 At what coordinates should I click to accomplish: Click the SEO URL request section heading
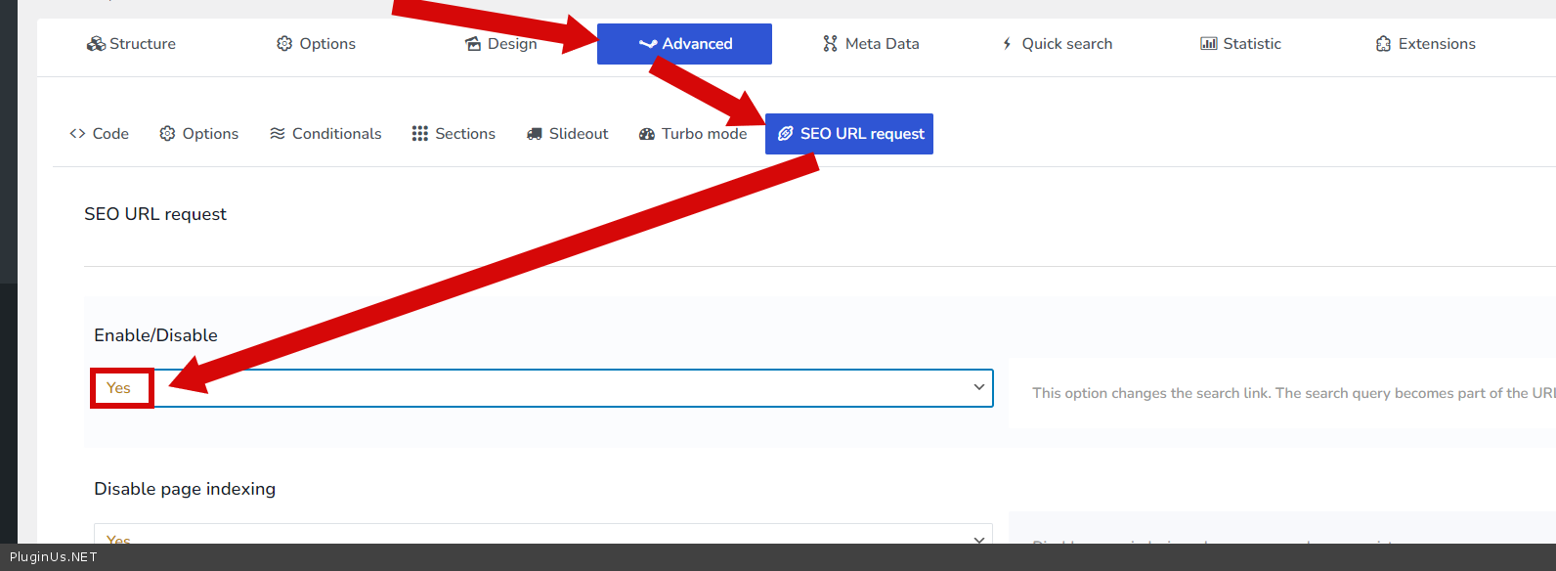pyautogui.click(x=155, y=214)
